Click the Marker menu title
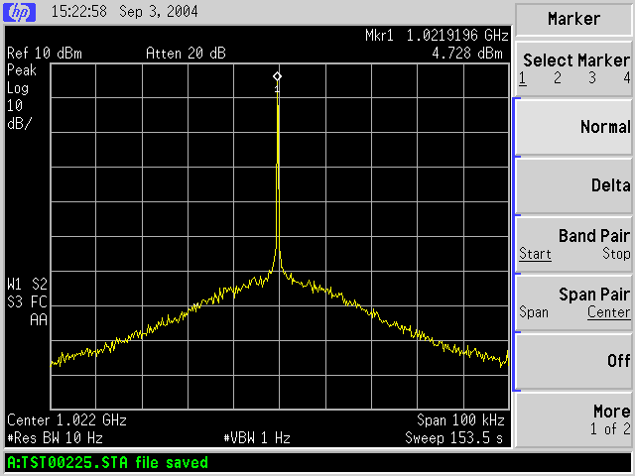This screenshot has height=476, width=635. [573, 19]
